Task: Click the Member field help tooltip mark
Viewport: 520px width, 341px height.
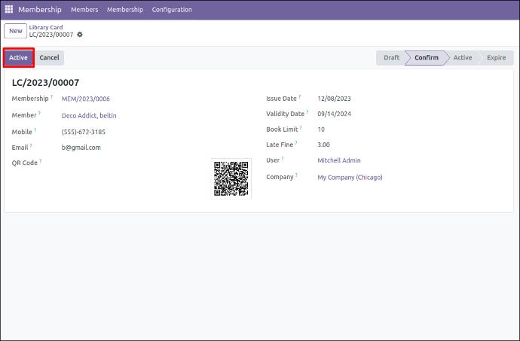Action: coord(39,114)
